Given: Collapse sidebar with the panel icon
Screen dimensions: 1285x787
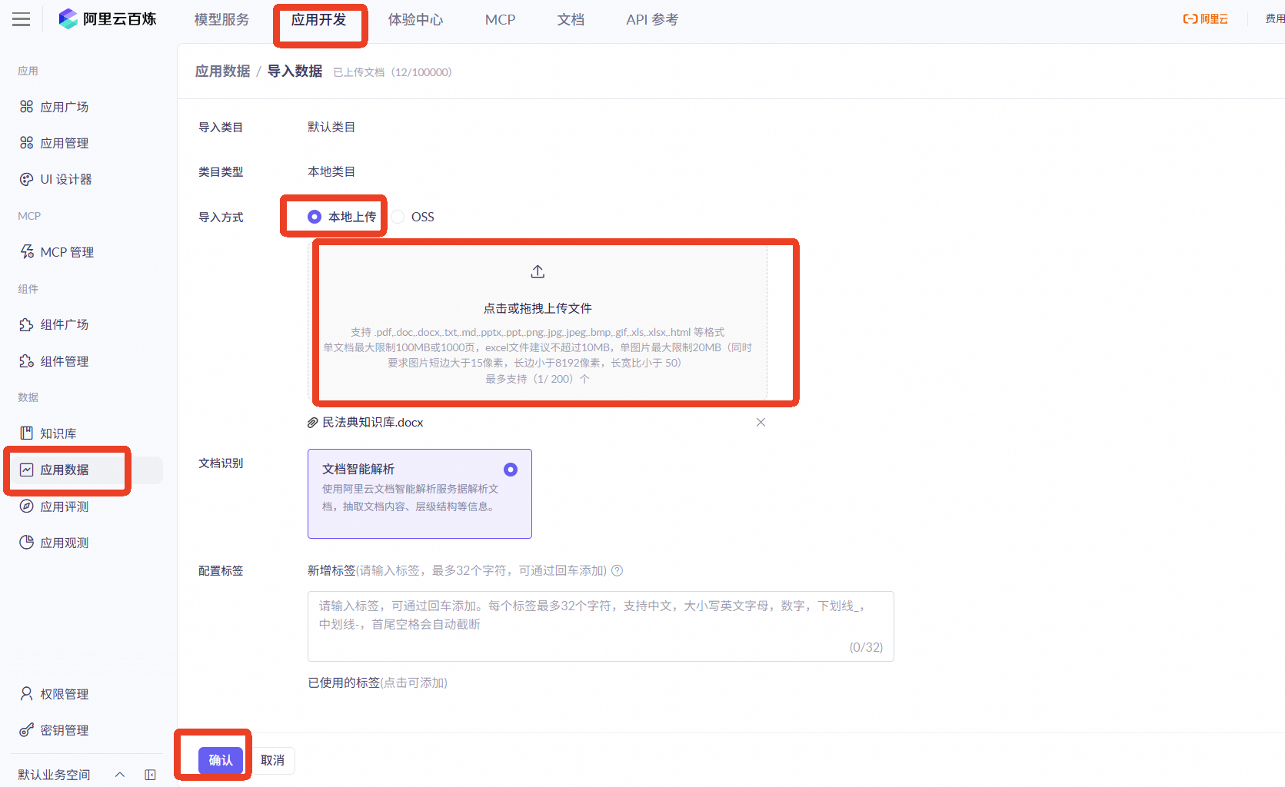Looking at the screenshot, I should tap(151, 775).
